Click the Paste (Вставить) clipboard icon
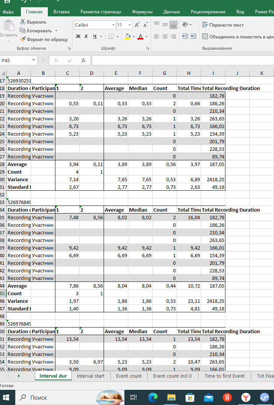Viewport: 274px width, 405px height. (x=9, y=25)
